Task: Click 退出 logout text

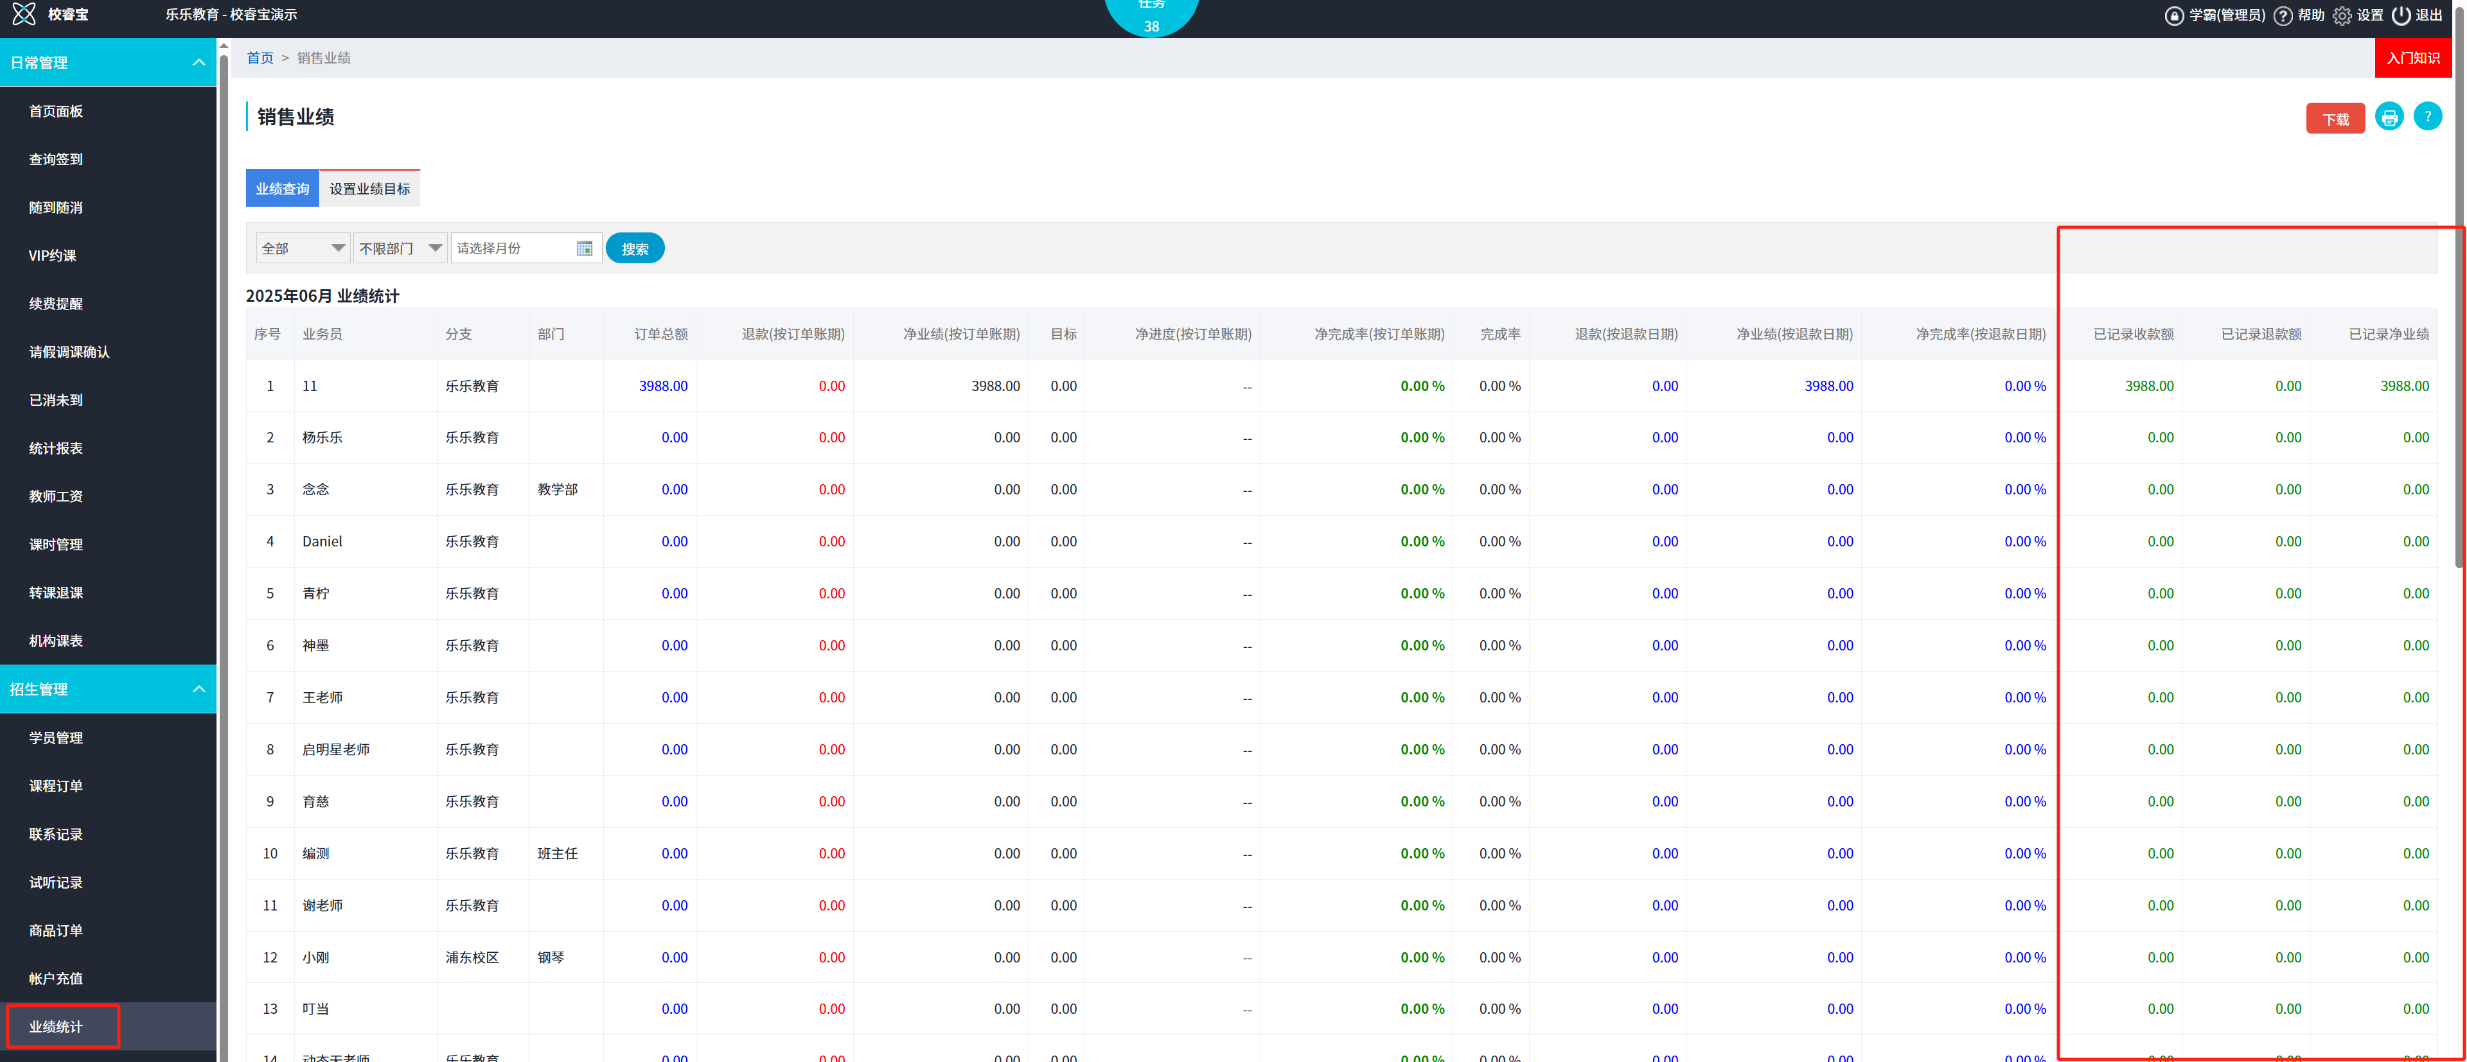Action: click(2428, 15)
